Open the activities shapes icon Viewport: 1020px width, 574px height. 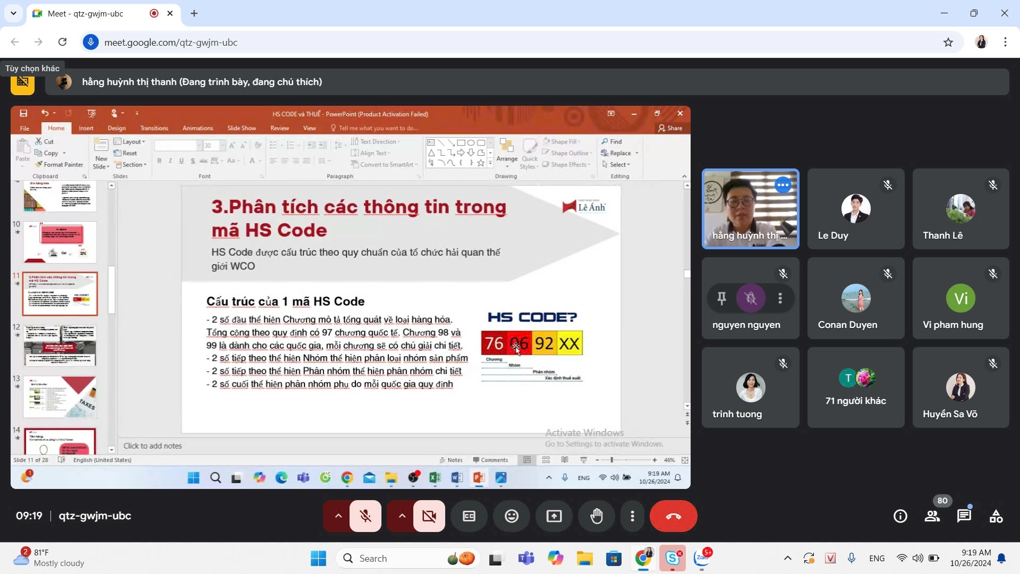click(996, 516)
